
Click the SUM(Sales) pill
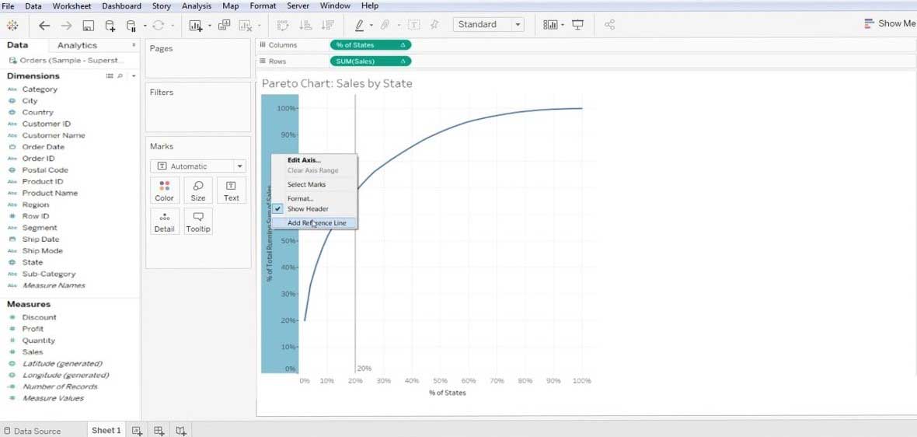coord(371,61)
